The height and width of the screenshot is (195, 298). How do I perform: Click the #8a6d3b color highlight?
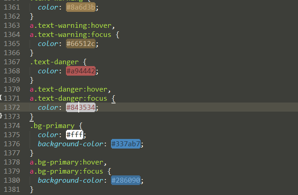tap(82, 8)
